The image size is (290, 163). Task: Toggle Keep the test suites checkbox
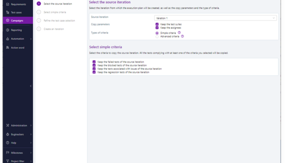pos(157,24)
